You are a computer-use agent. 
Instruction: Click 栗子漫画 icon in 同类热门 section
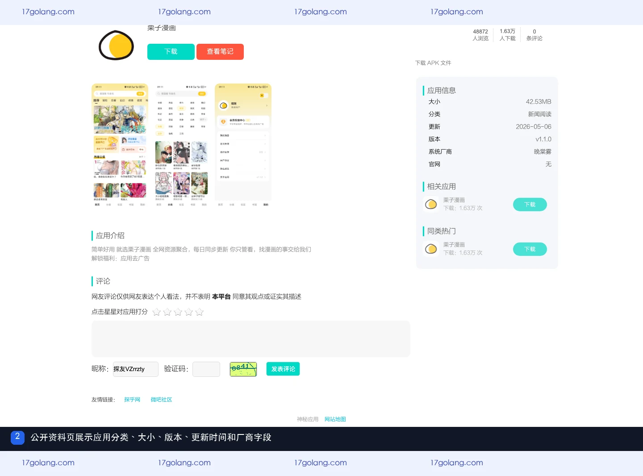(x=431, y=249)
